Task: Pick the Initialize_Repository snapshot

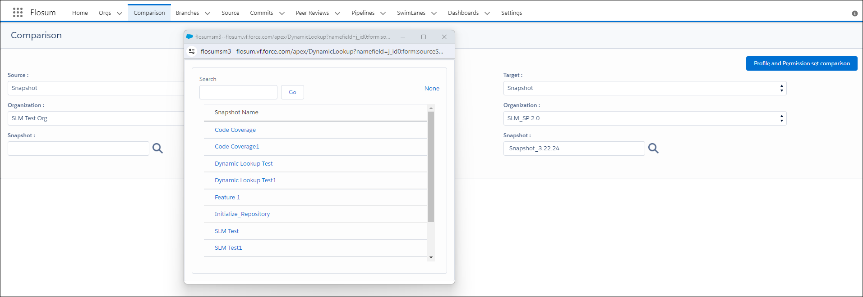Action: 242,214
